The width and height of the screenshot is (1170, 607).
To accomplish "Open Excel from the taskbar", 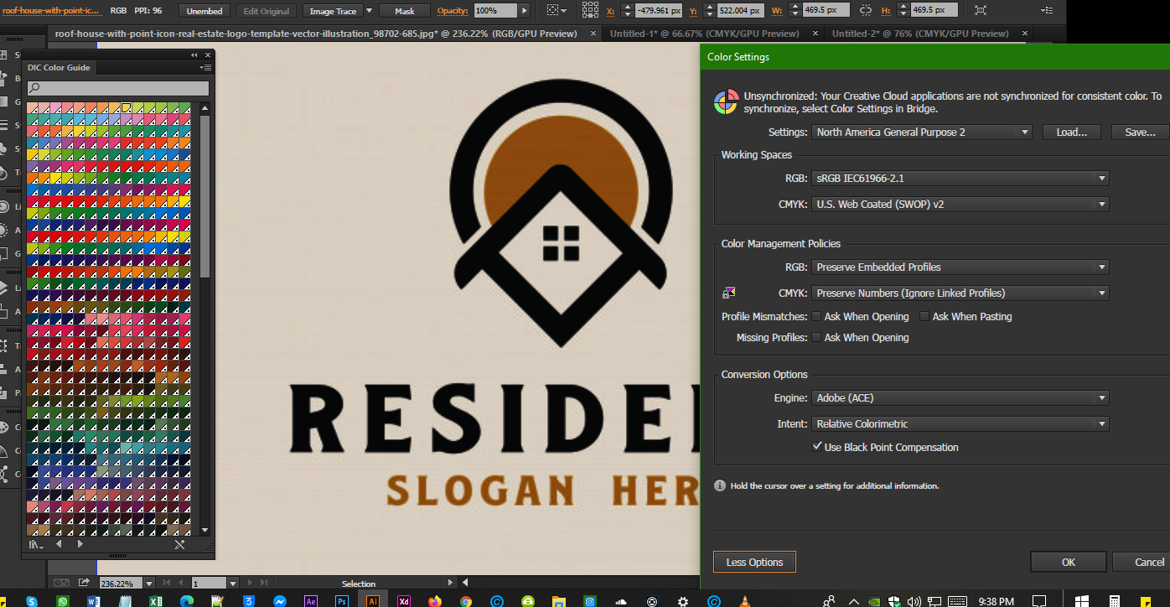I will [155, 600].
